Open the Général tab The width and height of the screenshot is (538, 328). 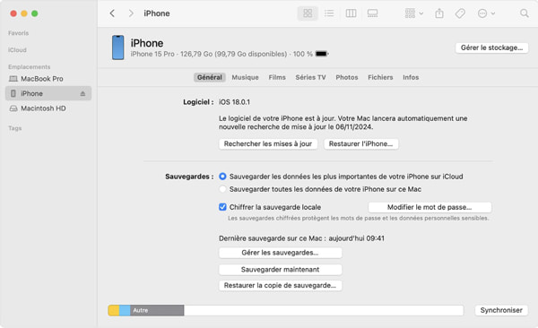pyautogui.click(x=209, y=78)
